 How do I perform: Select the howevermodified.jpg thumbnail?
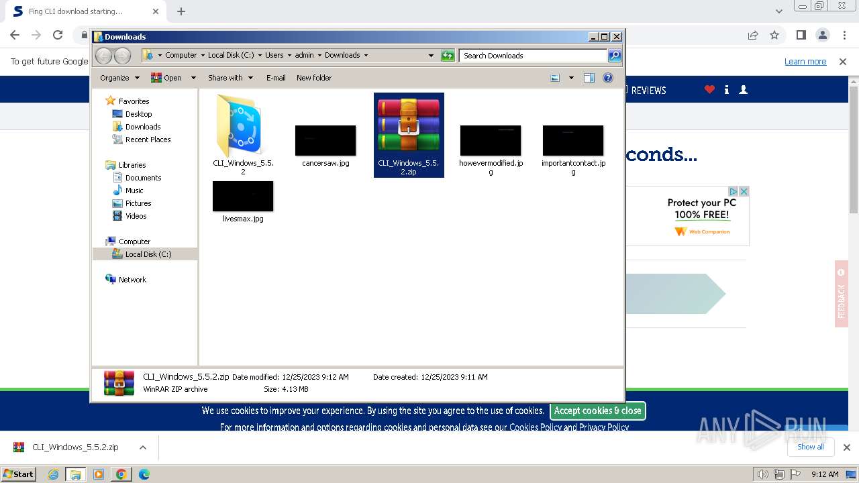point(491,140)
